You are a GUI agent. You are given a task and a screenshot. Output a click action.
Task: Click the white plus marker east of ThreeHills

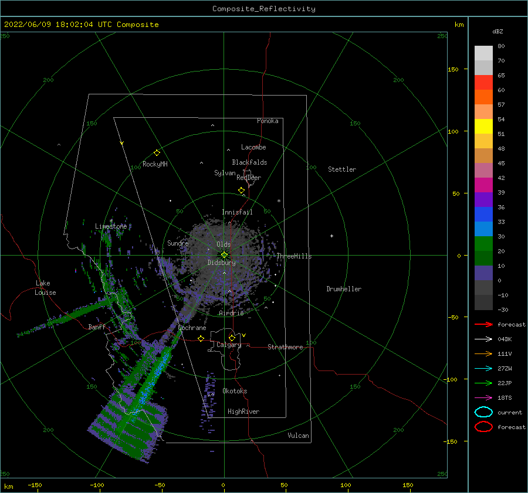click(x=331, y=236)
